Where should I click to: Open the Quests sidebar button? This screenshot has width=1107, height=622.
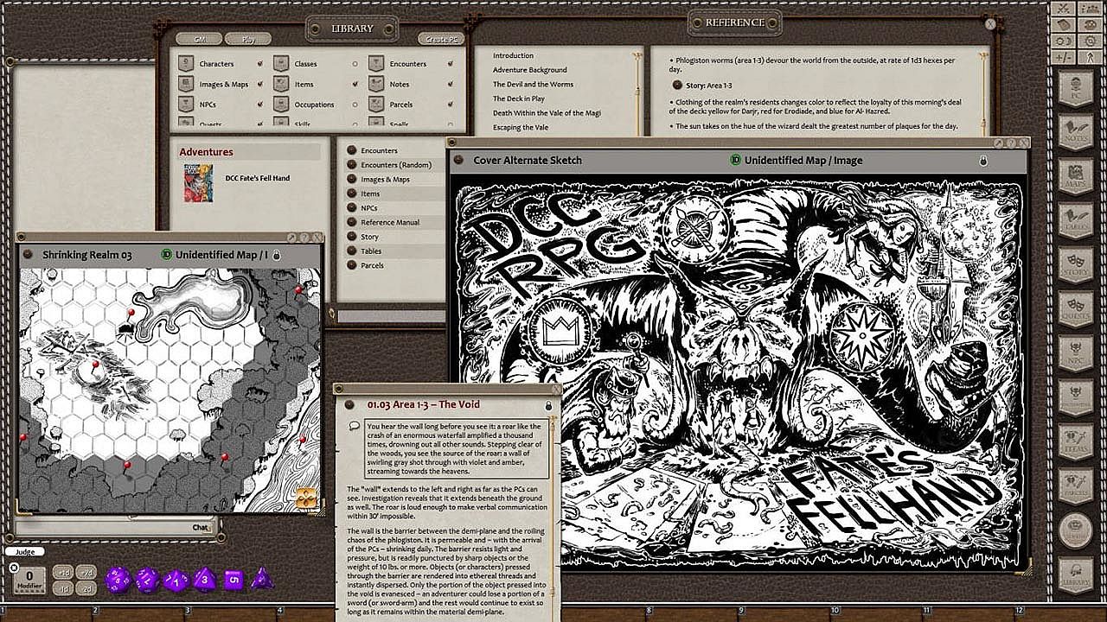(x=1075, y=308)
